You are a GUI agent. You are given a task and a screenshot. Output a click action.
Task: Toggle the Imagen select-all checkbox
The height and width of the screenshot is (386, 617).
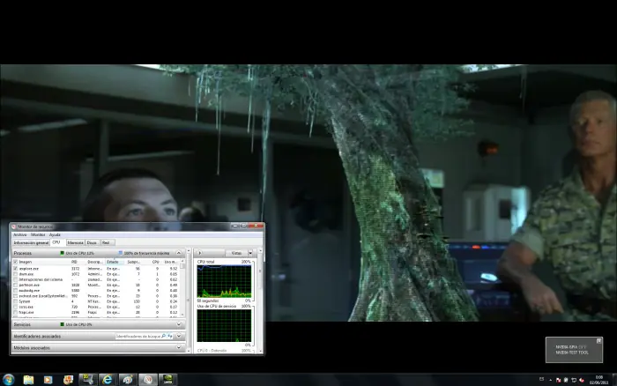[15, 262]
